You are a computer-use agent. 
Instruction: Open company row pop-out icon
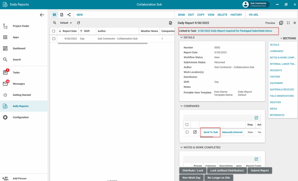tap(195, 132)
